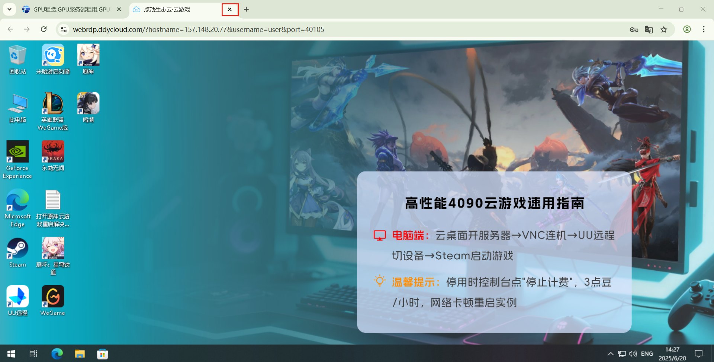Go back to previous page
This screenshot has width=714, height=362.
pos(10,29)
